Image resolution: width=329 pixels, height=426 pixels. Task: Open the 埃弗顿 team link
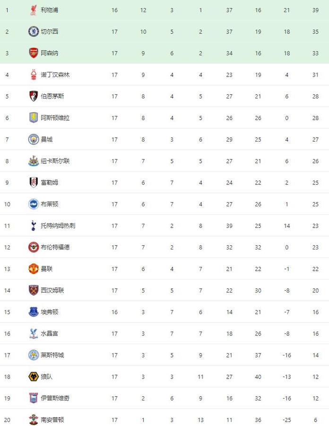pyautogui.click(x=49, y=312)
